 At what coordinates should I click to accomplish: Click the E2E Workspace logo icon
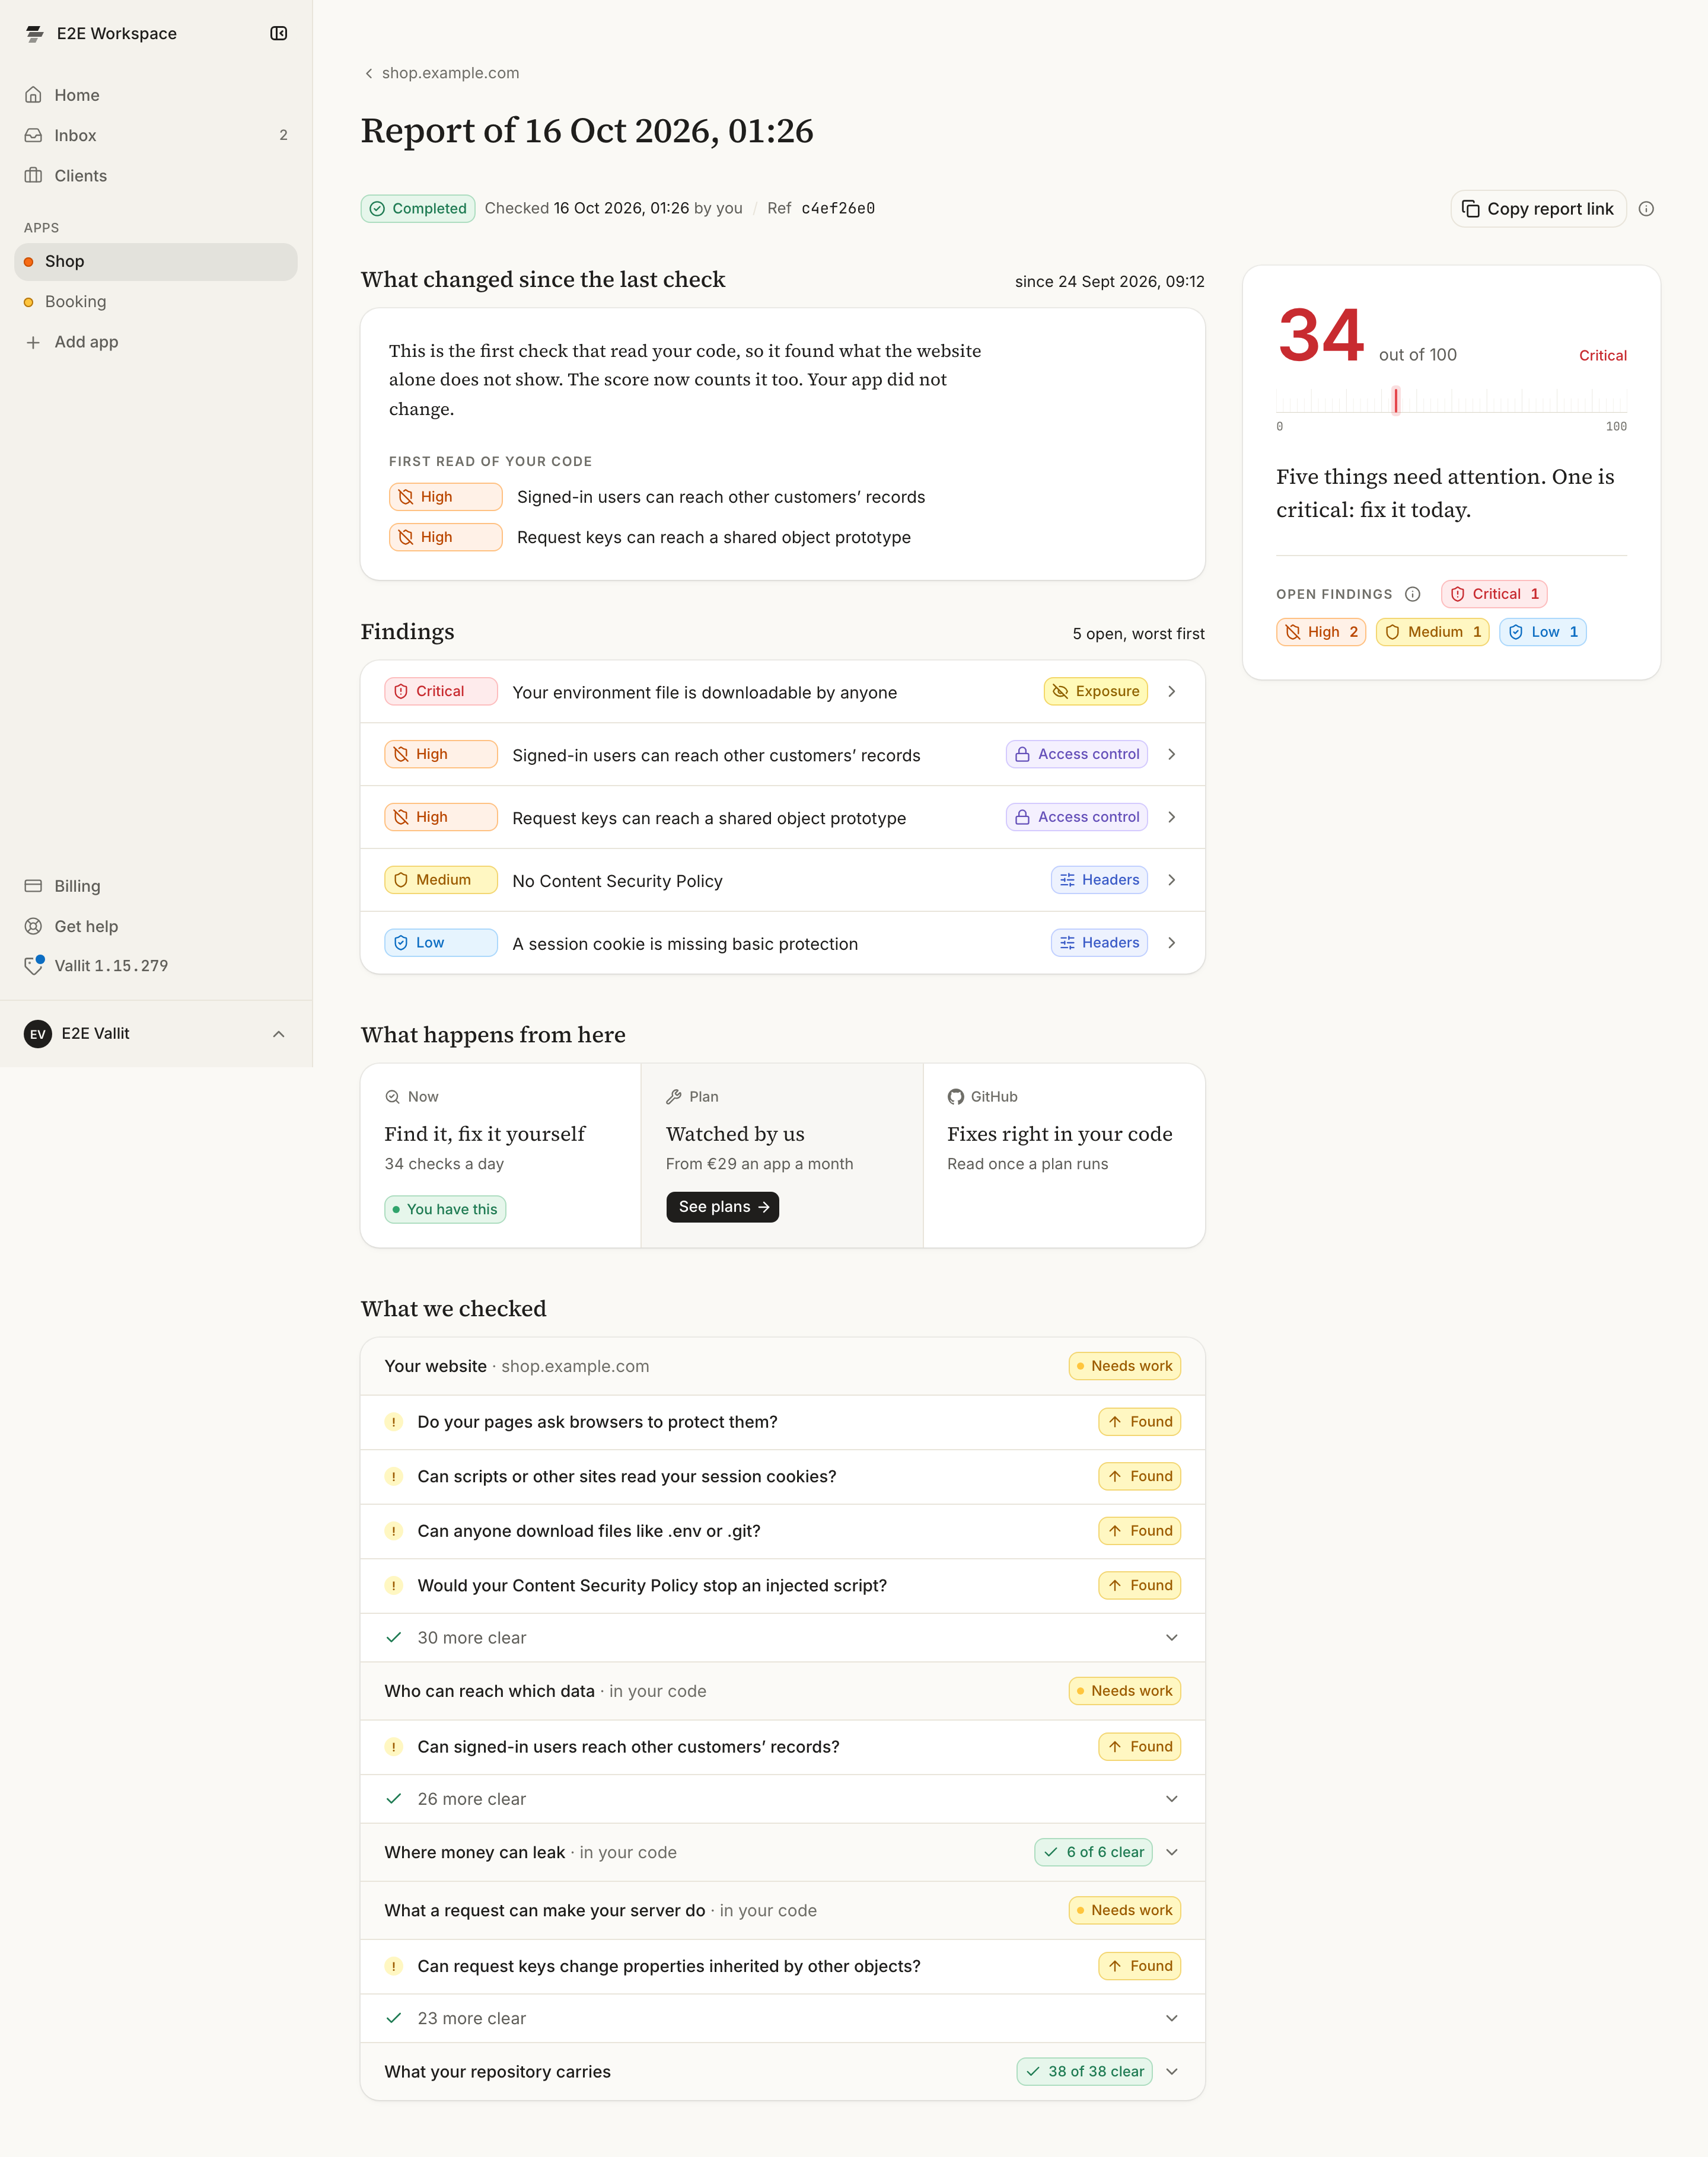pos(35,34)
